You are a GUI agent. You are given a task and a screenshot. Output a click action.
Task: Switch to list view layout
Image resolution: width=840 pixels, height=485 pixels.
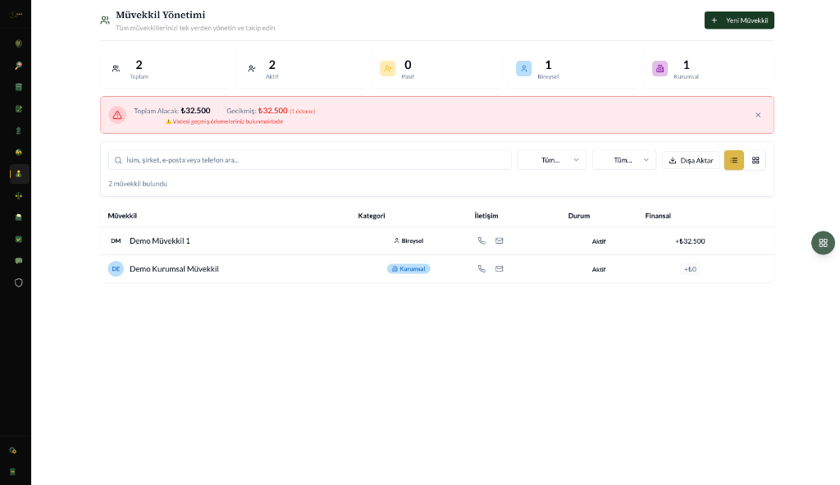[x=733, y=160]
